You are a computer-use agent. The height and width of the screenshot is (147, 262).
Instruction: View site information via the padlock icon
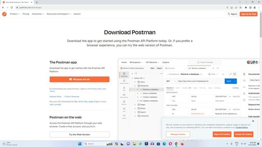point(17,7)
